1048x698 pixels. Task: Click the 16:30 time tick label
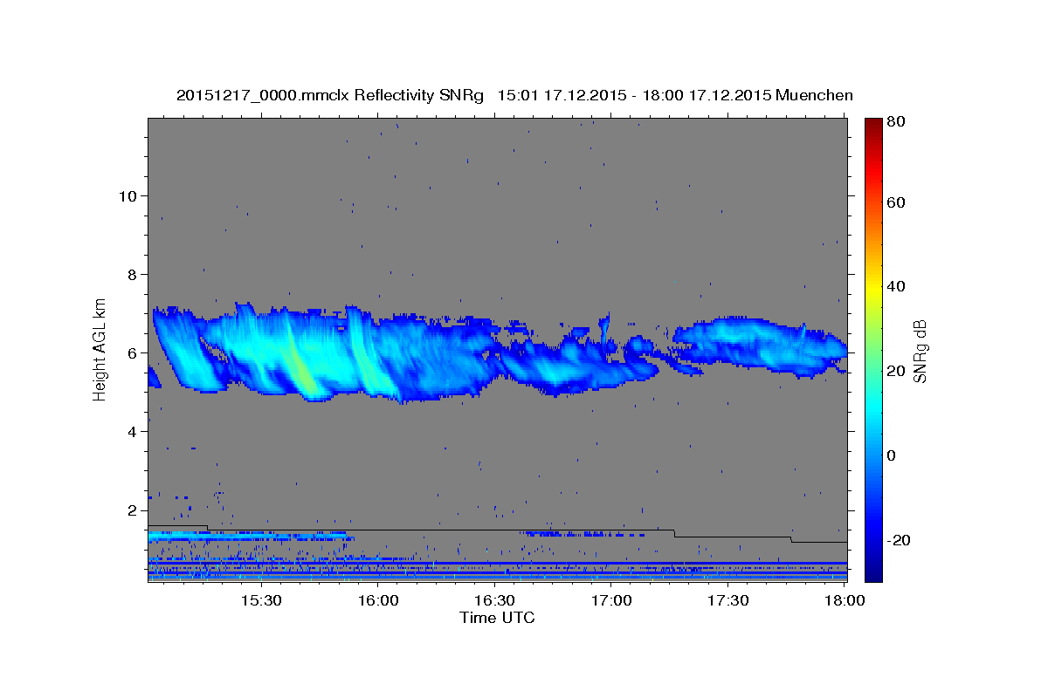coord(494,600)
